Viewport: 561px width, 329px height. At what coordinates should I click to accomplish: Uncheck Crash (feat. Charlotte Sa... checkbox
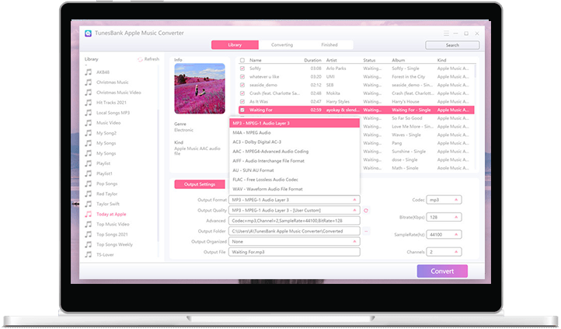[x=242, y=93]
